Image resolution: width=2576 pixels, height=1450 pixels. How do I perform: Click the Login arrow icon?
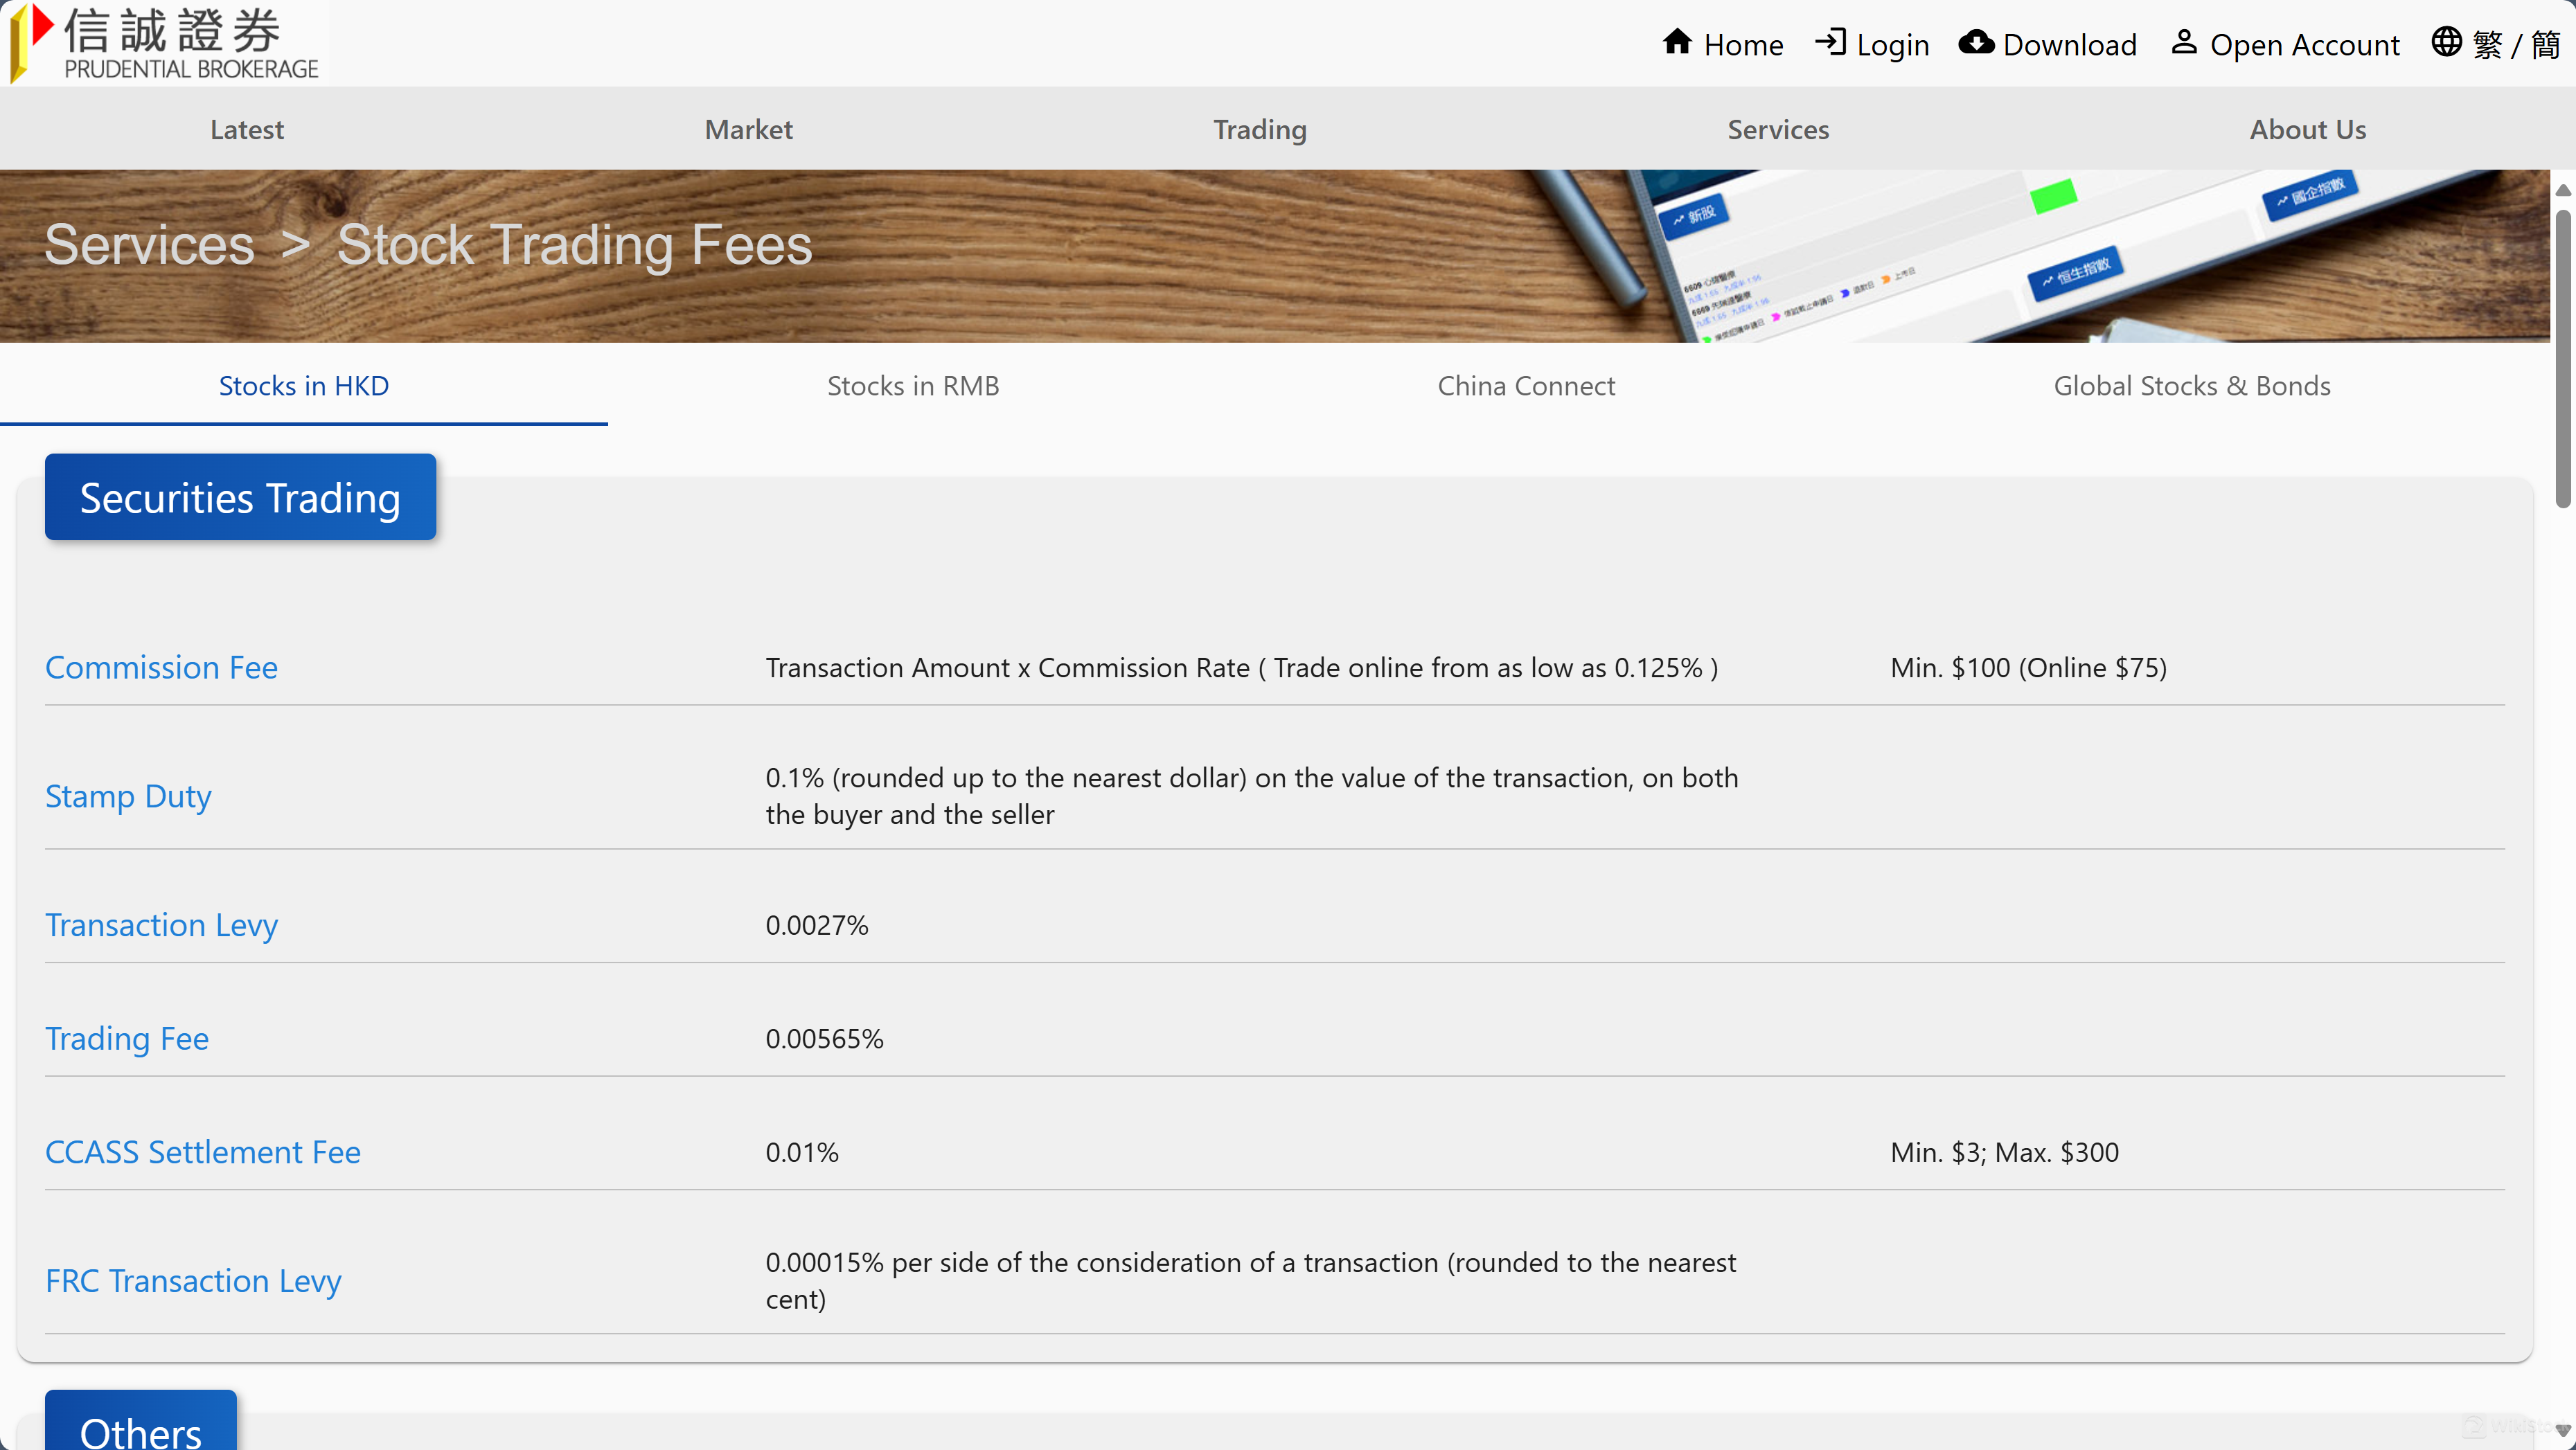(x=1830, y=43)
